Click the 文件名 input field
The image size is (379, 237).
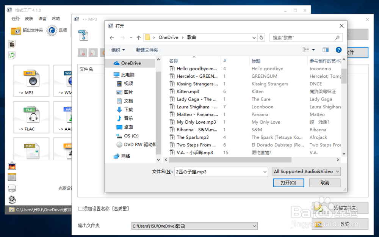(x=219, y=172)
